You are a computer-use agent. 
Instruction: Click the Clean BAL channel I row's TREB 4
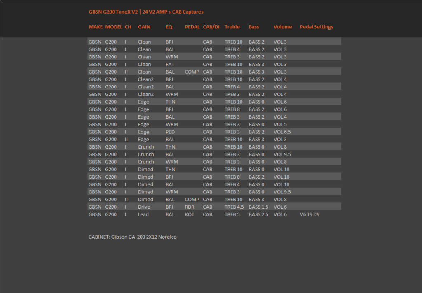pos(232,49)
